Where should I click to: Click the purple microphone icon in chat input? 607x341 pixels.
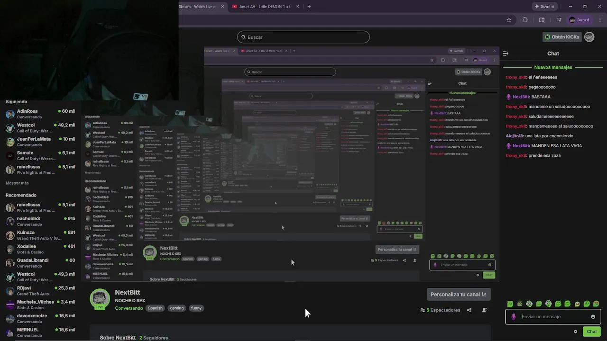pyautogui.click(x=514, y=317)
